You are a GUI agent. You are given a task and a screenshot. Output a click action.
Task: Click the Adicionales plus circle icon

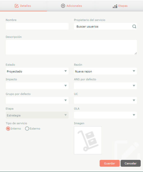[x=63, y=6]
